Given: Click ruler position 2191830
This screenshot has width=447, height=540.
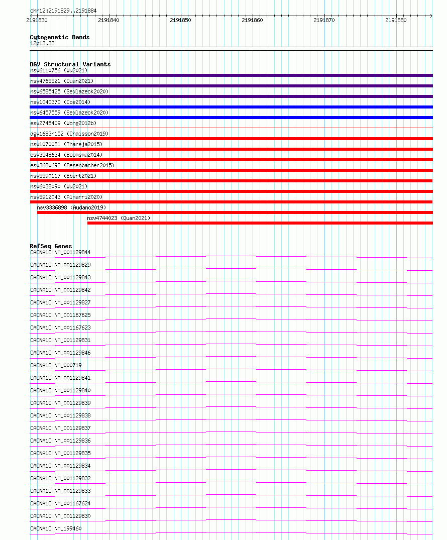Looking at the screenshot, I should pos(37,20).
